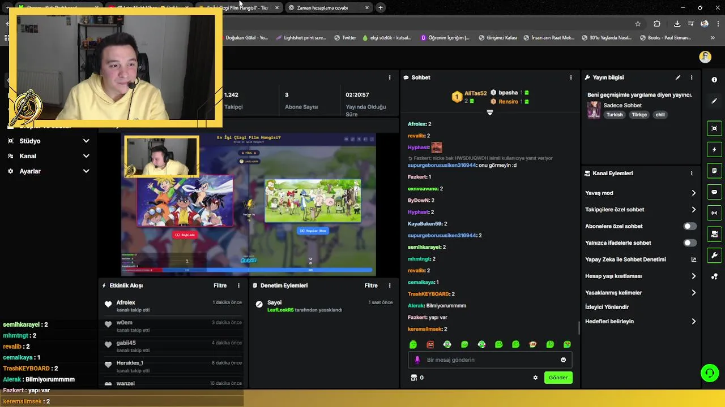Click the Sadece Sohbet category thumbnail

(594, 110)
